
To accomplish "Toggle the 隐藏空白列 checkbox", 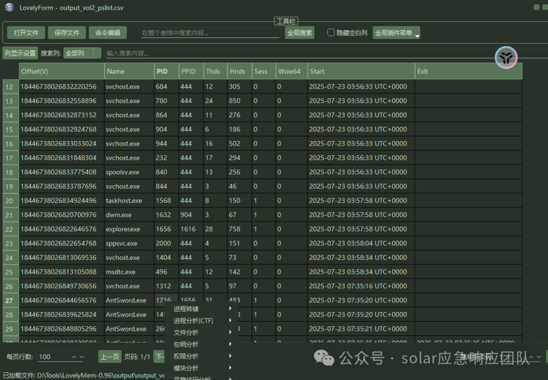I will 331,32.
